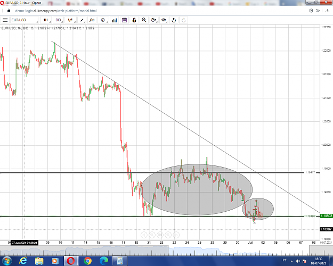The height and width of the screenshot is (266, 333).
Task: Click the volume speaker tray icon
Action: coord(297,261)
